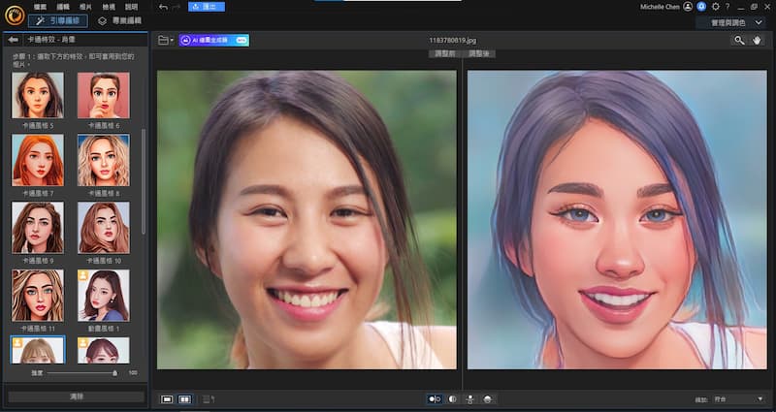This screenshot has width=776, height=412.
Task: Click the blue notification icon
Action: point(701,7)
